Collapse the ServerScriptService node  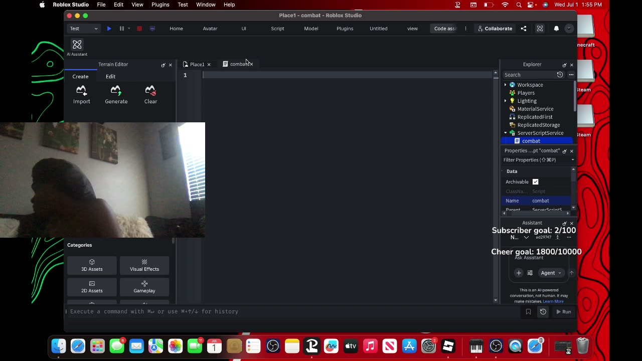tap(505, 133)
